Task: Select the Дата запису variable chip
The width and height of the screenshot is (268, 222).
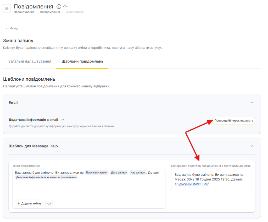Action: 119,173
